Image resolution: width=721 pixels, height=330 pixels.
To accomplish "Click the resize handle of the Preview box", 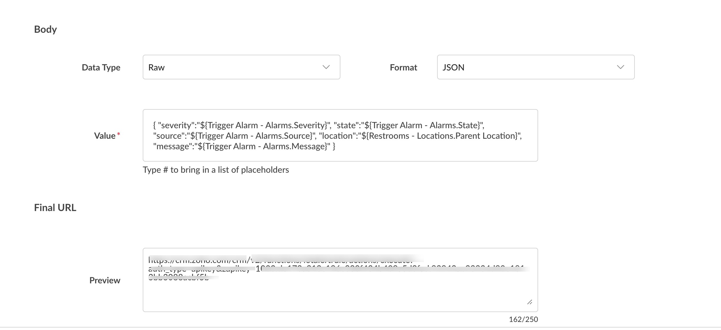I will point(529,302).
